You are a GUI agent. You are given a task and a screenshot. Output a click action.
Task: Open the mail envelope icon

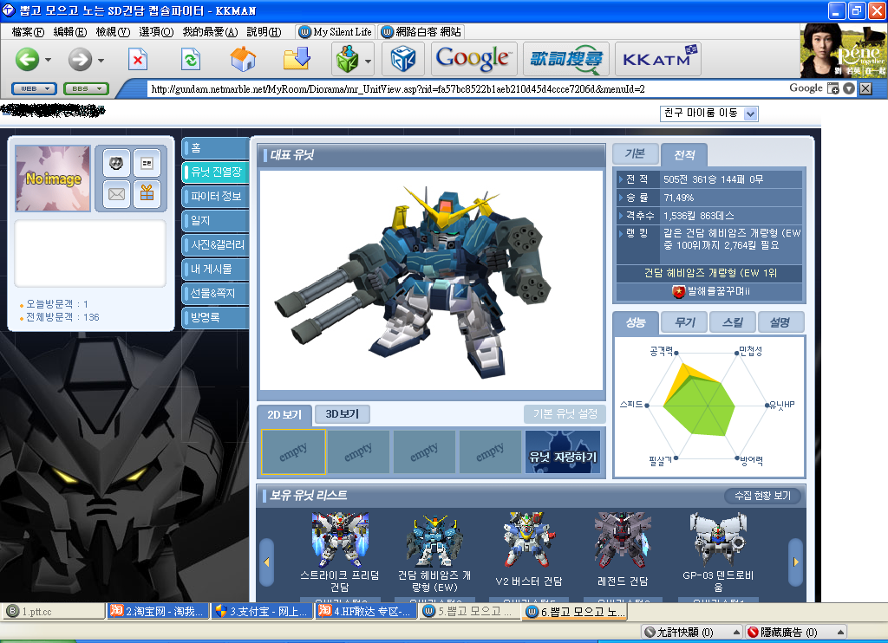coord(116,194)
